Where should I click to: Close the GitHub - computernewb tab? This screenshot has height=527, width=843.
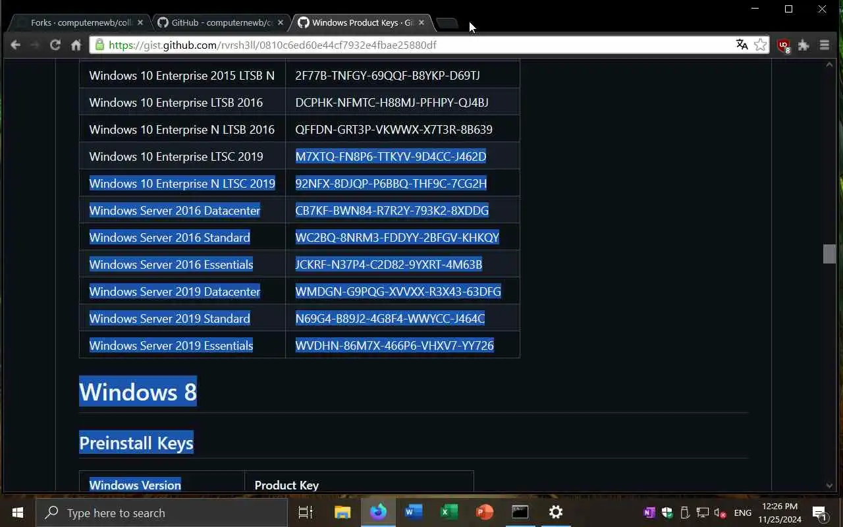pos(281,22)
